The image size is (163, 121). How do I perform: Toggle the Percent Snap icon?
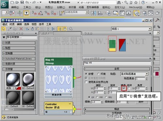47,13
